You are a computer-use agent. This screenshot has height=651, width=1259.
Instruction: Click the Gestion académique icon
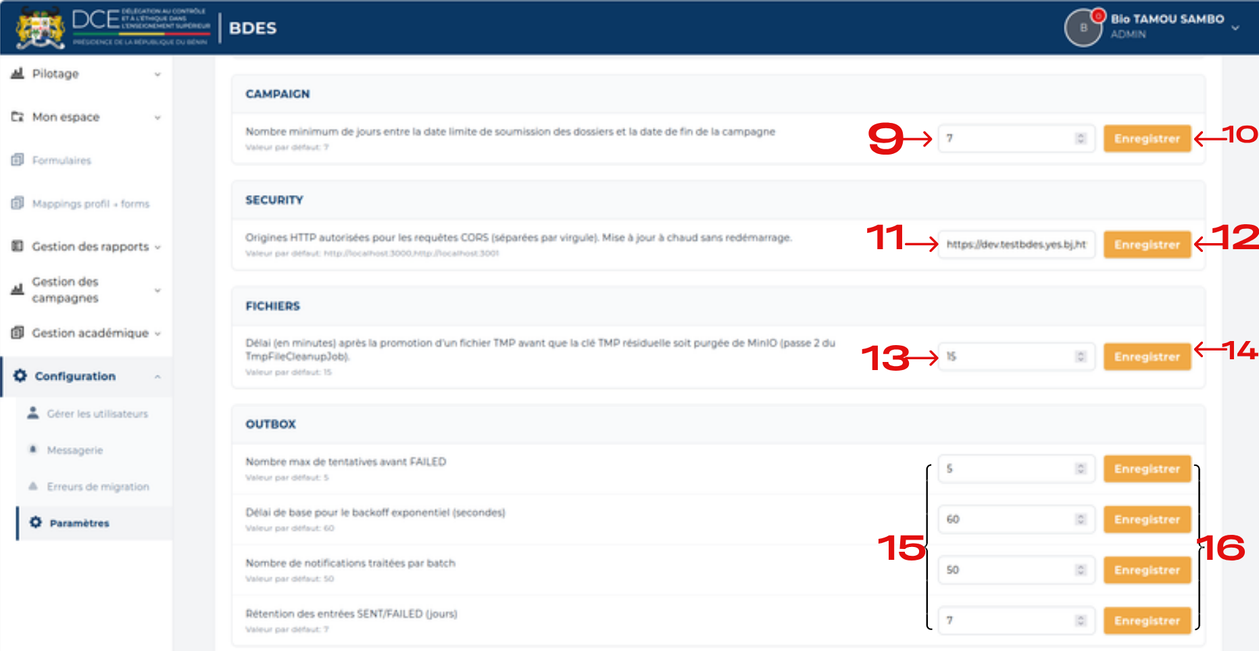(18, 332)
